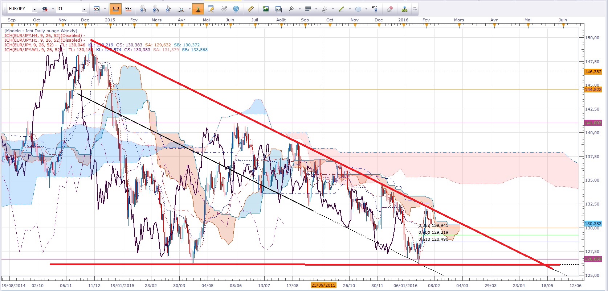This screenshot has width=608, height=291.
Task: Click the chart template window icon
Action: [278, 9]
